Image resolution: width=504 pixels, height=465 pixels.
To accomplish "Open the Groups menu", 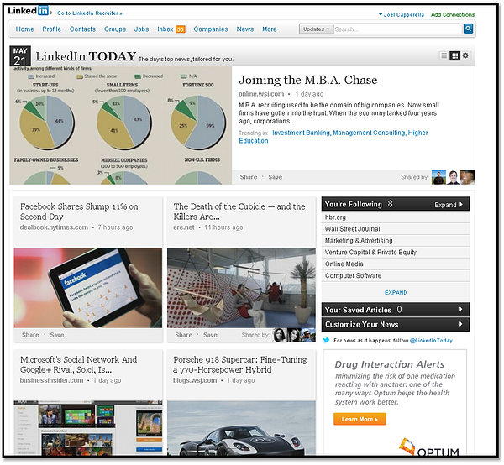I will [x=115, y=29].
